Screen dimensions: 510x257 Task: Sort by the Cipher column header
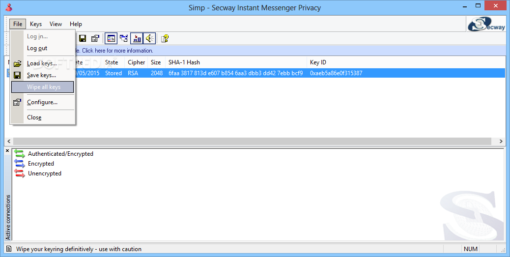pyautogui.click(x=136, y=62)
